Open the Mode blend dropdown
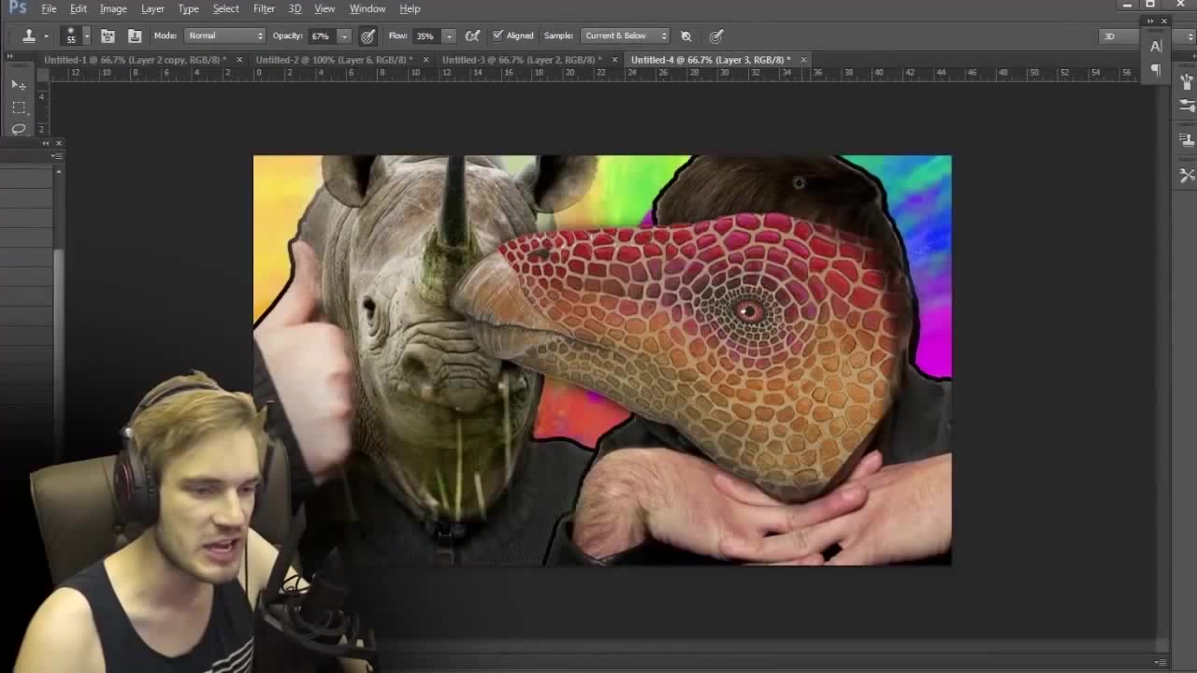 click(224, 36)
